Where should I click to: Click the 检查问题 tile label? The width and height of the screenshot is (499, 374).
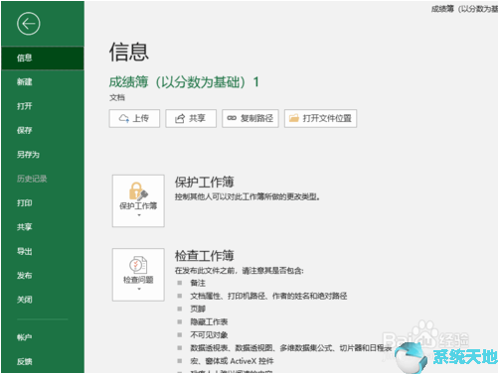(x=138, y=280)
